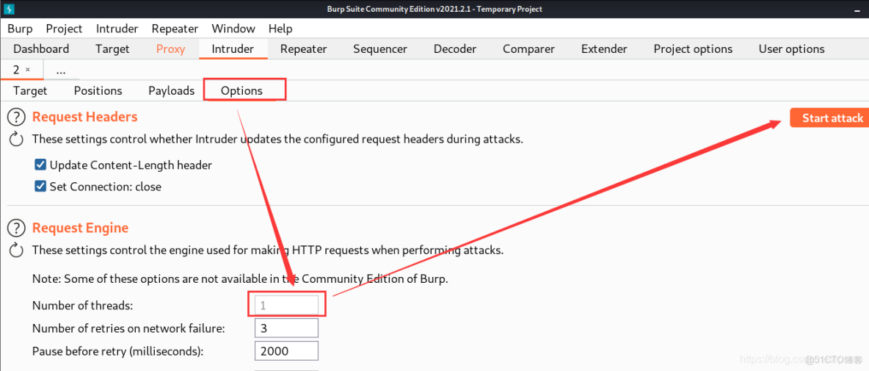This screenshot has height=371, width=869.
Task: Click the Start attack button
Action: (x=829, y=118)
